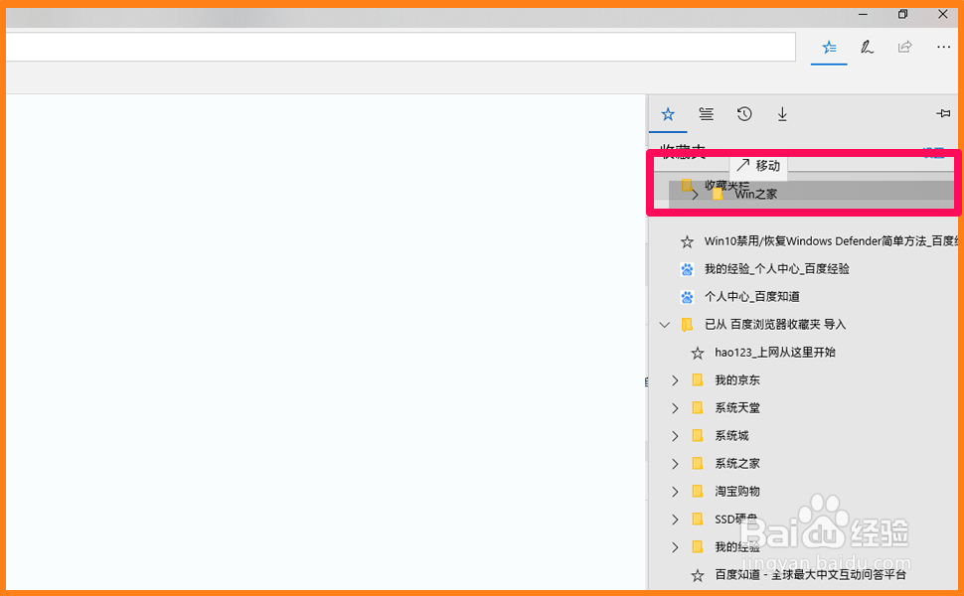Click star icon beside hao123 favorite
This screenshot has height=596, width=964.
(698, 354)
